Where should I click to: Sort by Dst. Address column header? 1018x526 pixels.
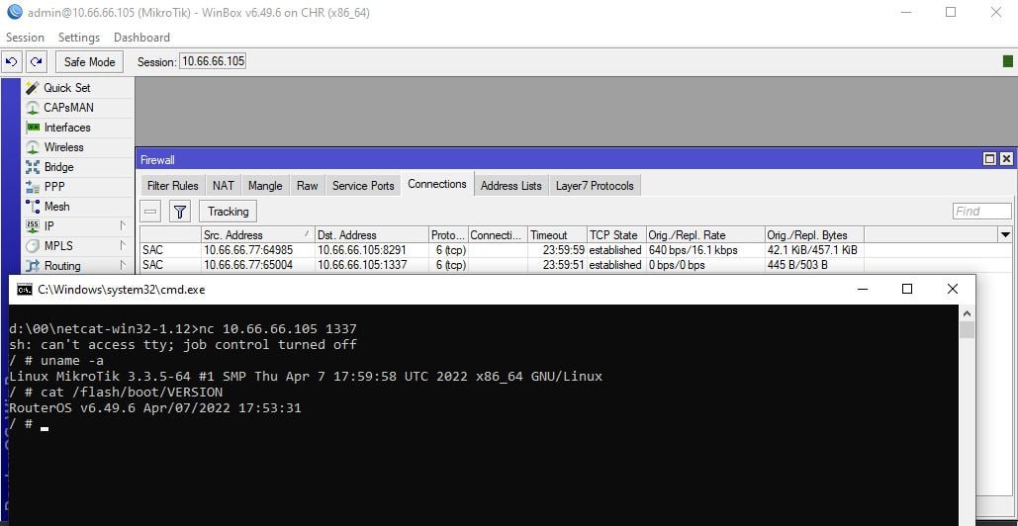point(371,234)
